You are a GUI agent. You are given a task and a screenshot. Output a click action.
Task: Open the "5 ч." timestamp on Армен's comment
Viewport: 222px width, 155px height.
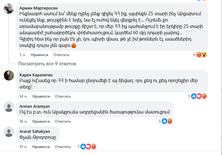(x=22, y=55)
